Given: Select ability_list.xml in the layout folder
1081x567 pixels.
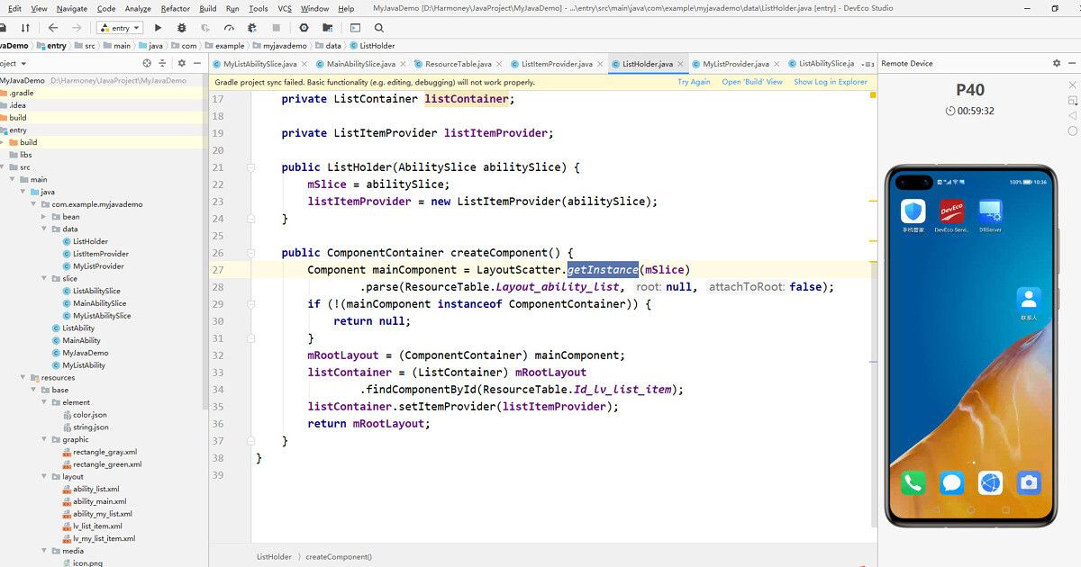Looking at the screenshot, I should pos(95,490).
